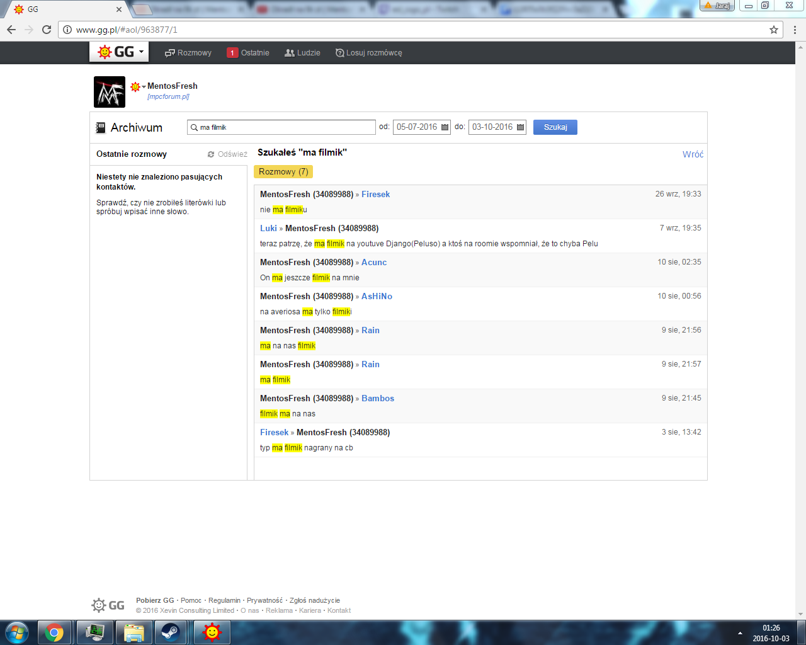Select the Rozmowy (7) results tab
Image resolution: width=806 pixels, height=645 pixels.
pyautogui.click(x=283, y=171)
